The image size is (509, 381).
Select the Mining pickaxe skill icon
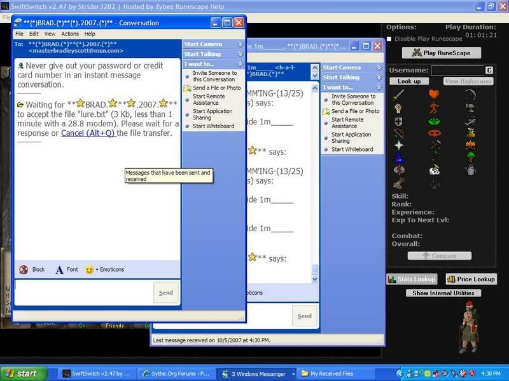(470, 94)
